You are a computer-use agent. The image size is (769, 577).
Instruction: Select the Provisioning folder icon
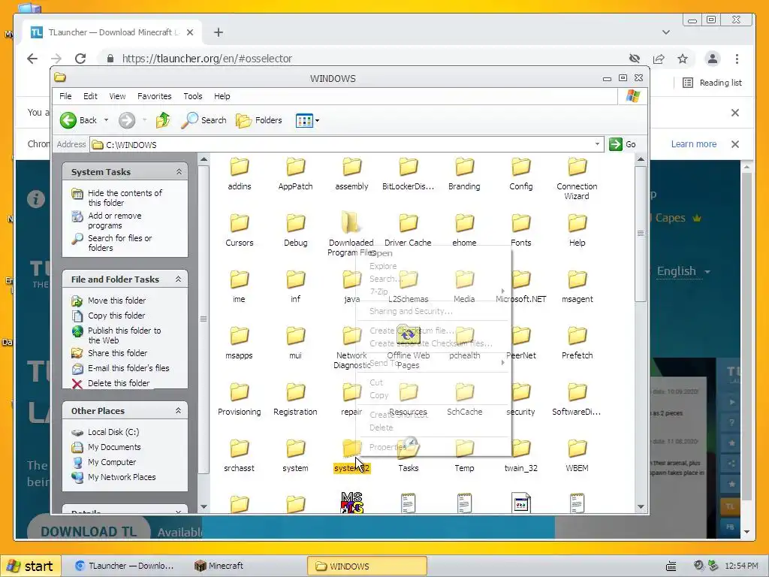pos(240,392)
